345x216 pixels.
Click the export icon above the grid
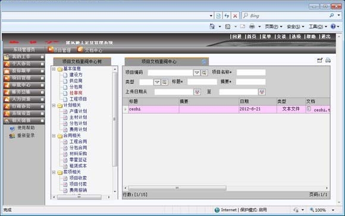tap(319, 60)
